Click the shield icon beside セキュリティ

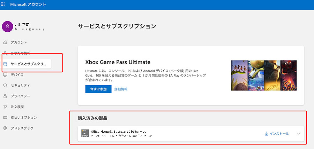point(5,85)
